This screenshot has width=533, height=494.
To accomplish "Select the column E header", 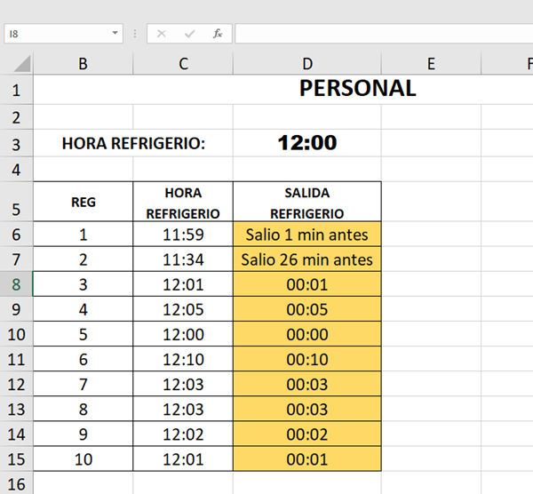I will point(431,64).
